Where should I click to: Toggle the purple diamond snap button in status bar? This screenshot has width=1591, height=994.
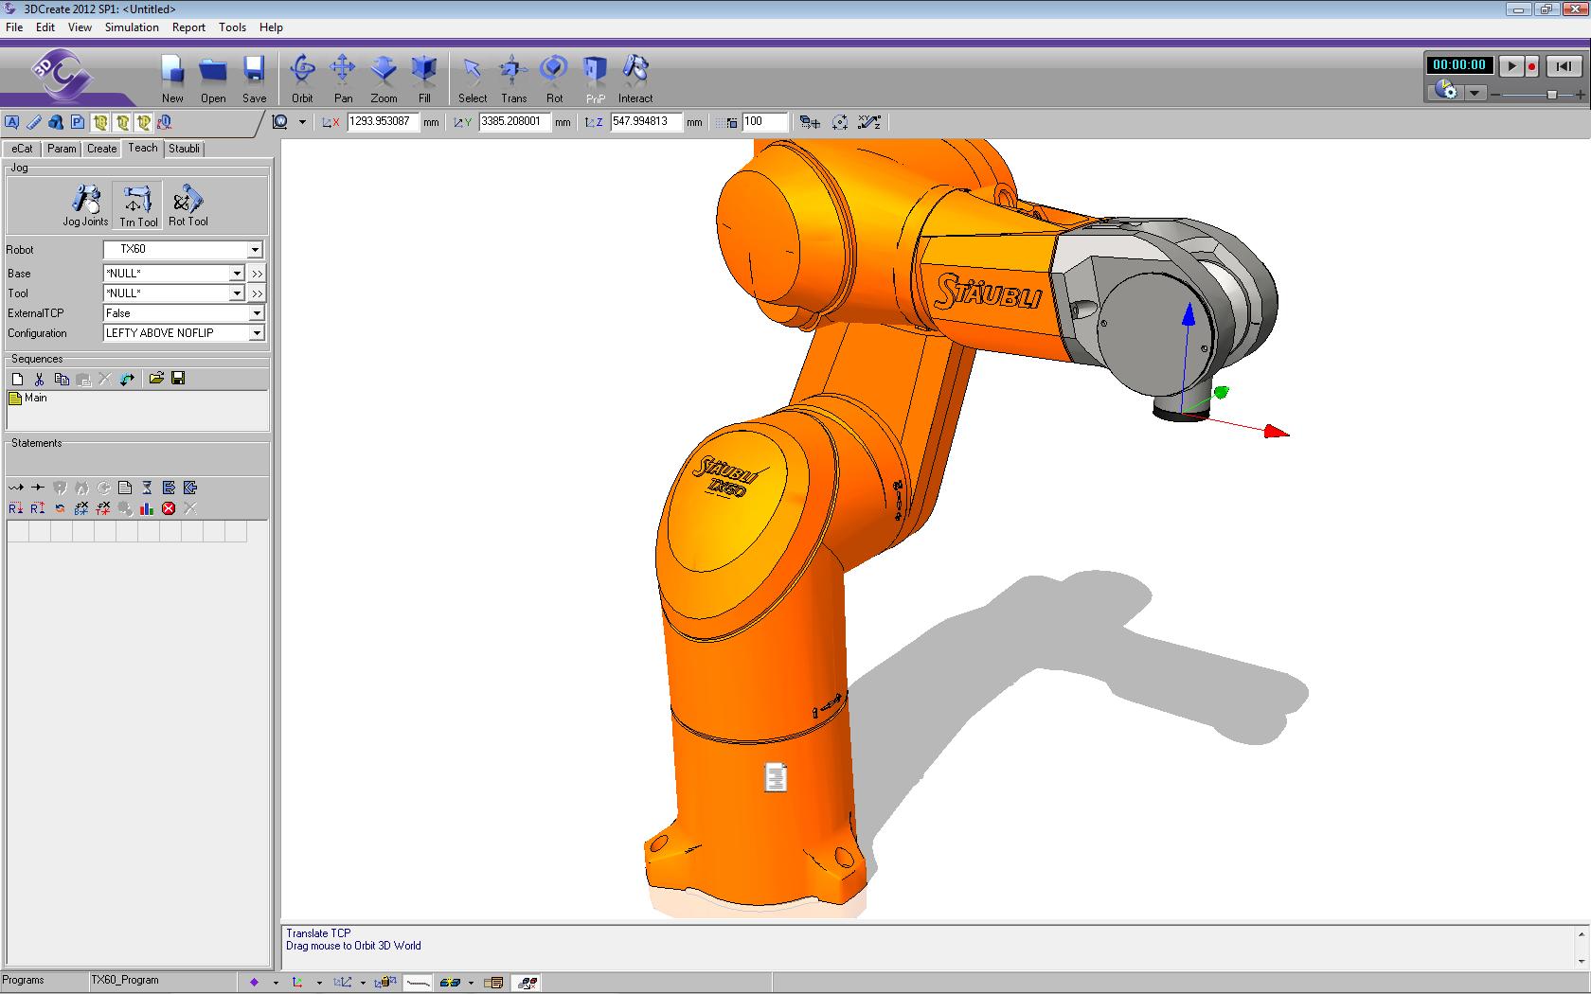coord(254,983)
